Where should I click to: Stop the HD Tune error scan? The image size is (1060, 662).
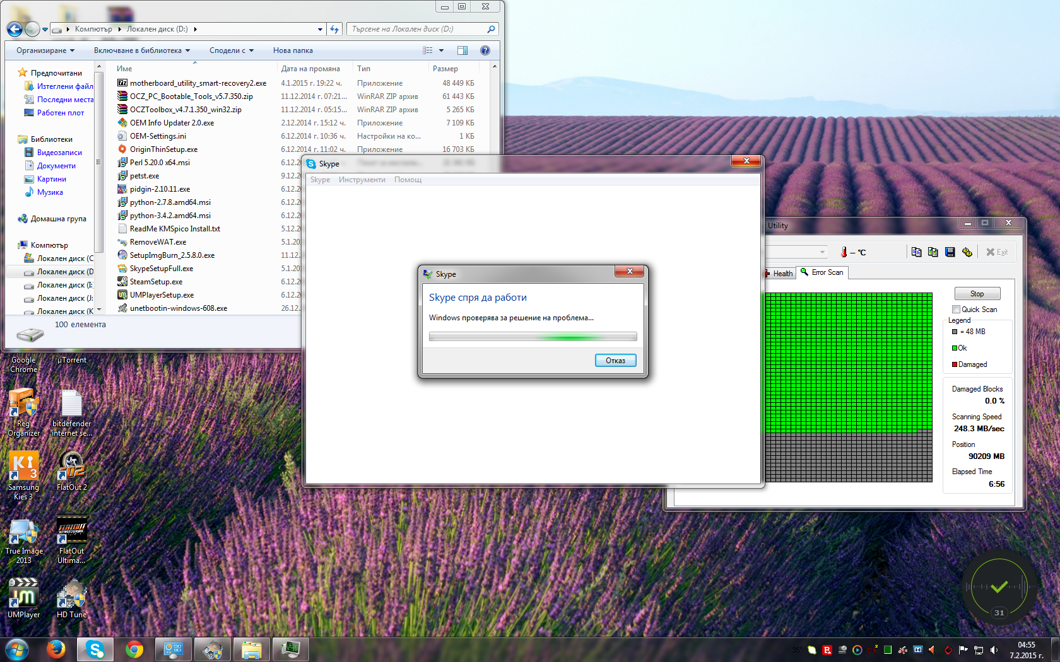(x=977, y=294)
